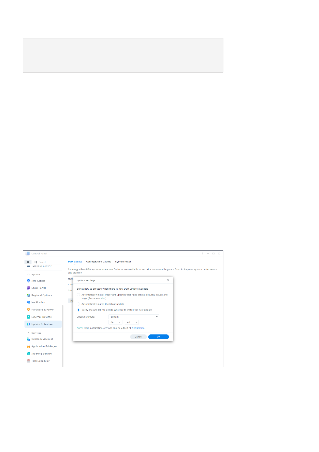Select automatically install important updates option
This screenshot has height=452, width=319.
pos(78,295)
